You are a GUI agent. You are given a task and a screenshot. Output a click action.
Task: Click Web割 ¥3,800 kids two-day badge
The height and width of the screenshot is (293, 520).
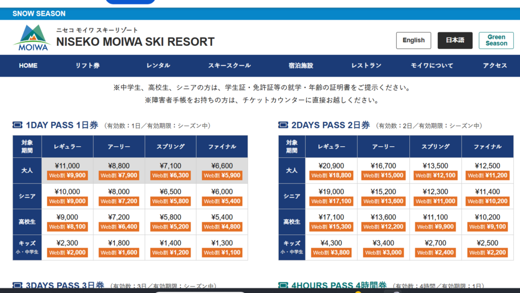pyautogui.click(x=331, y=252)
